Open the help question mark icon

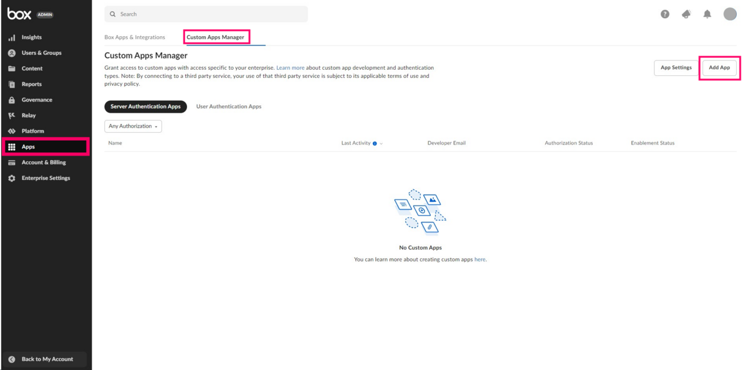pyautogui.click(x=665, y=14)
